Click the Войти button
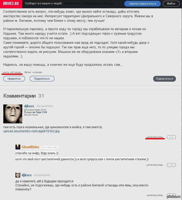 pos(171,4)
